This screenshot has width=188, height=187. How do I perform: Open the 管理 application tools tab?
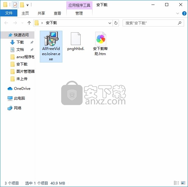coord(79,13)
